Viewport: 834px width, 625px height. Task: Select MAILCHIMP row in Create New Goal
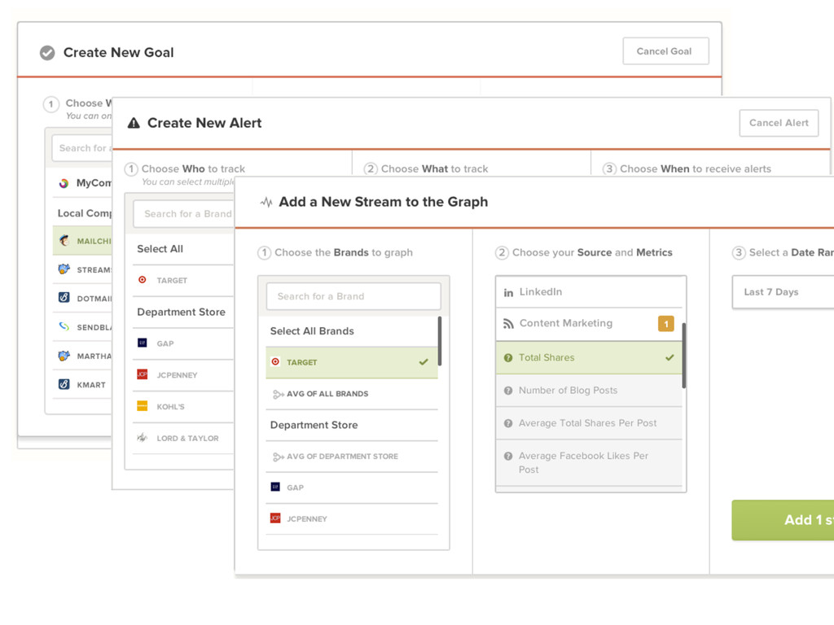click(x=82, y=241)
